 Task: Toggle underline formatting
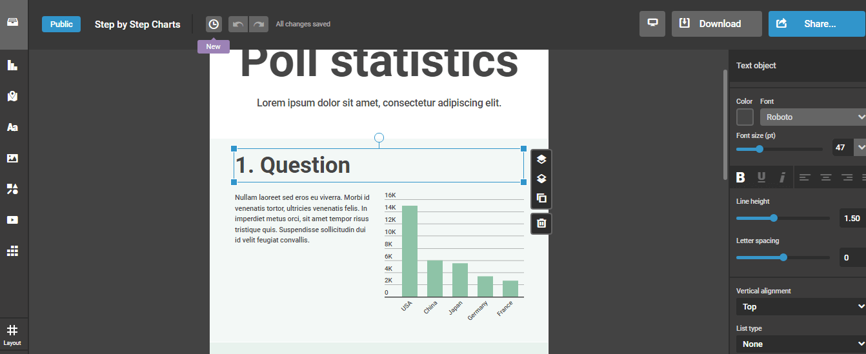pyautogui.click(x=761, y=177)
